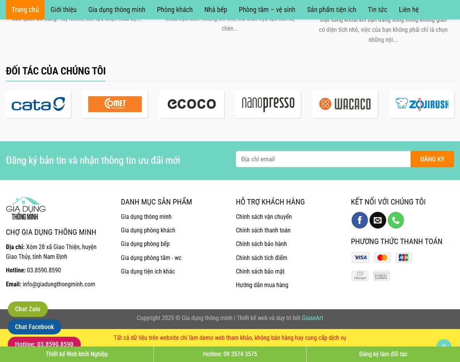Click the footer Hotline number 03.8590.8590
460x362 pixels.
44,270
